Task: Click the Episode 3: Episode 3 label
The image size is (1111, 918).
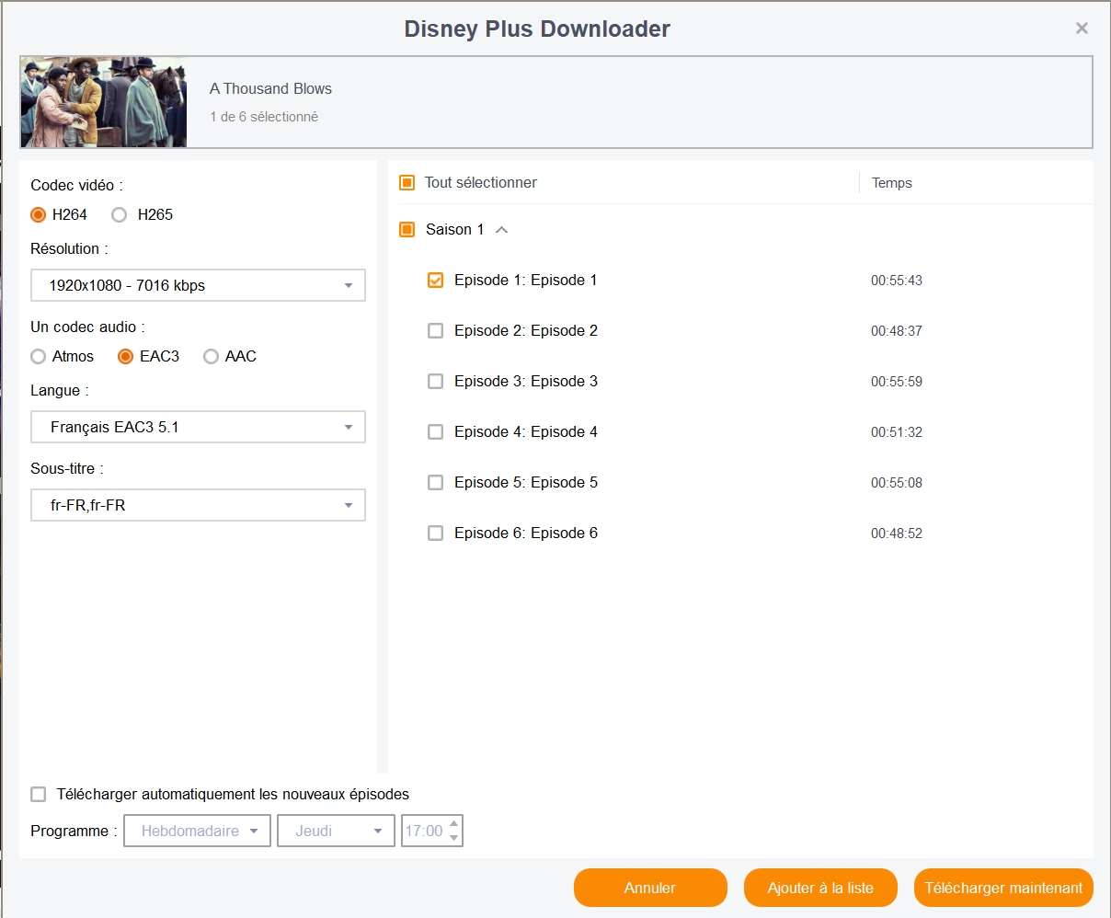Action: (526, 381)
